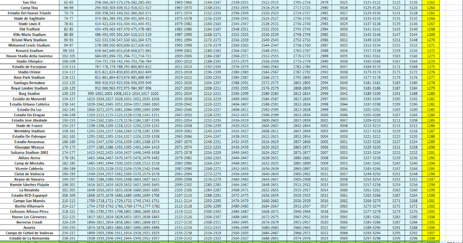The image size is (463, 243).
Task: Select the Estadio de La Romareda cell
Action: click(x=30, y=239)
